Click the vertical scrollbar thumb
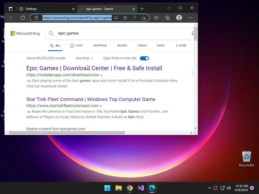This screenshot has height=194, width=259. pyautogui.click(x=196, y=34)
